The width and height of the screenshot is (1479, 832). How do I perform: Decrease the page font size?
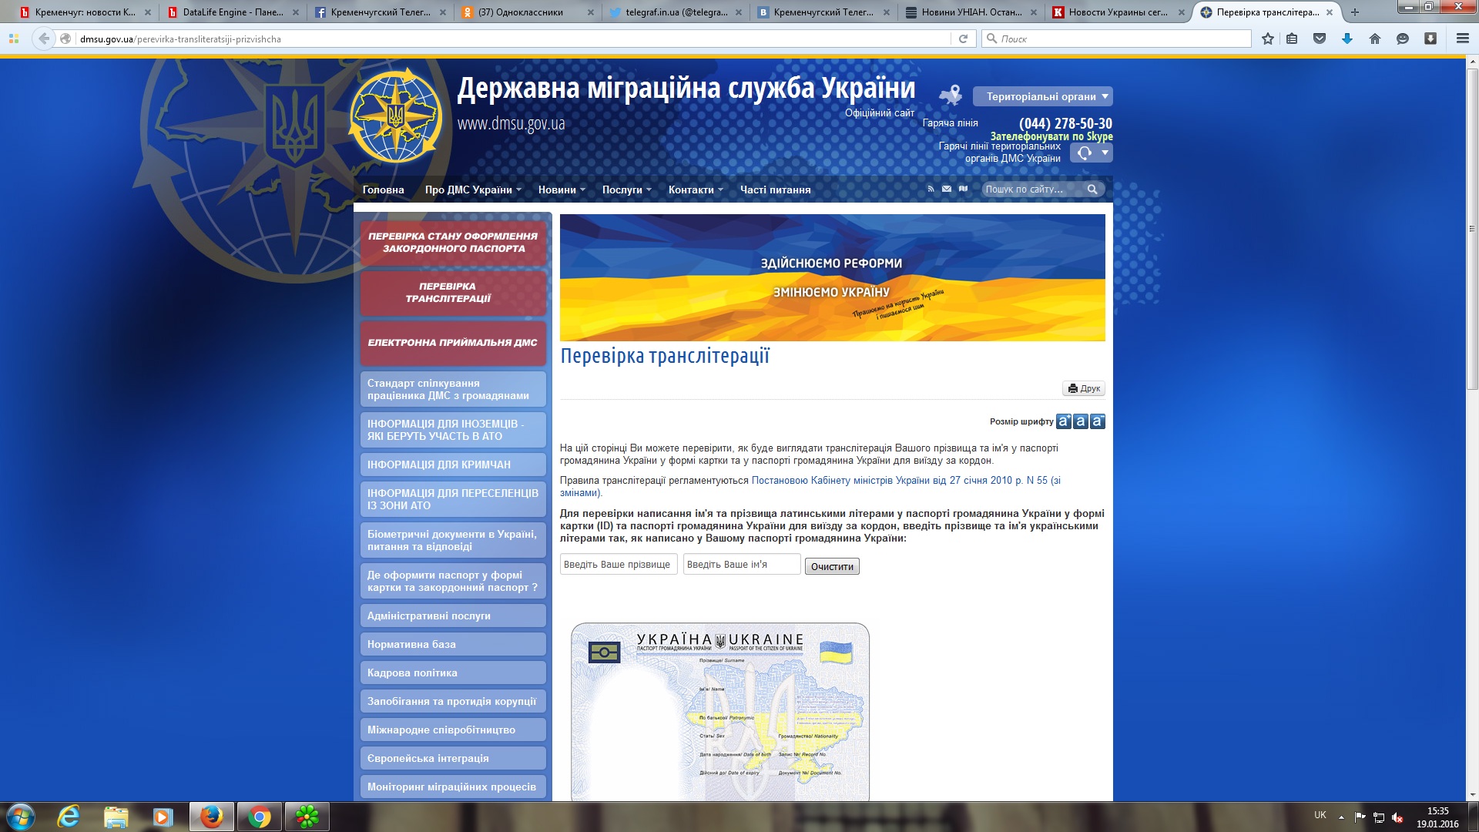[x=1098, y=421]
